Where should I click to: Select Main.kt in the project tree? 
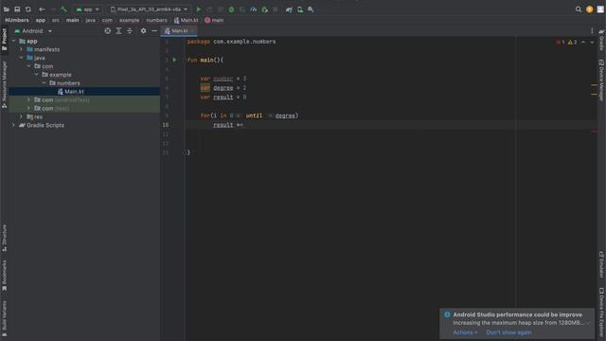point(84,92)
